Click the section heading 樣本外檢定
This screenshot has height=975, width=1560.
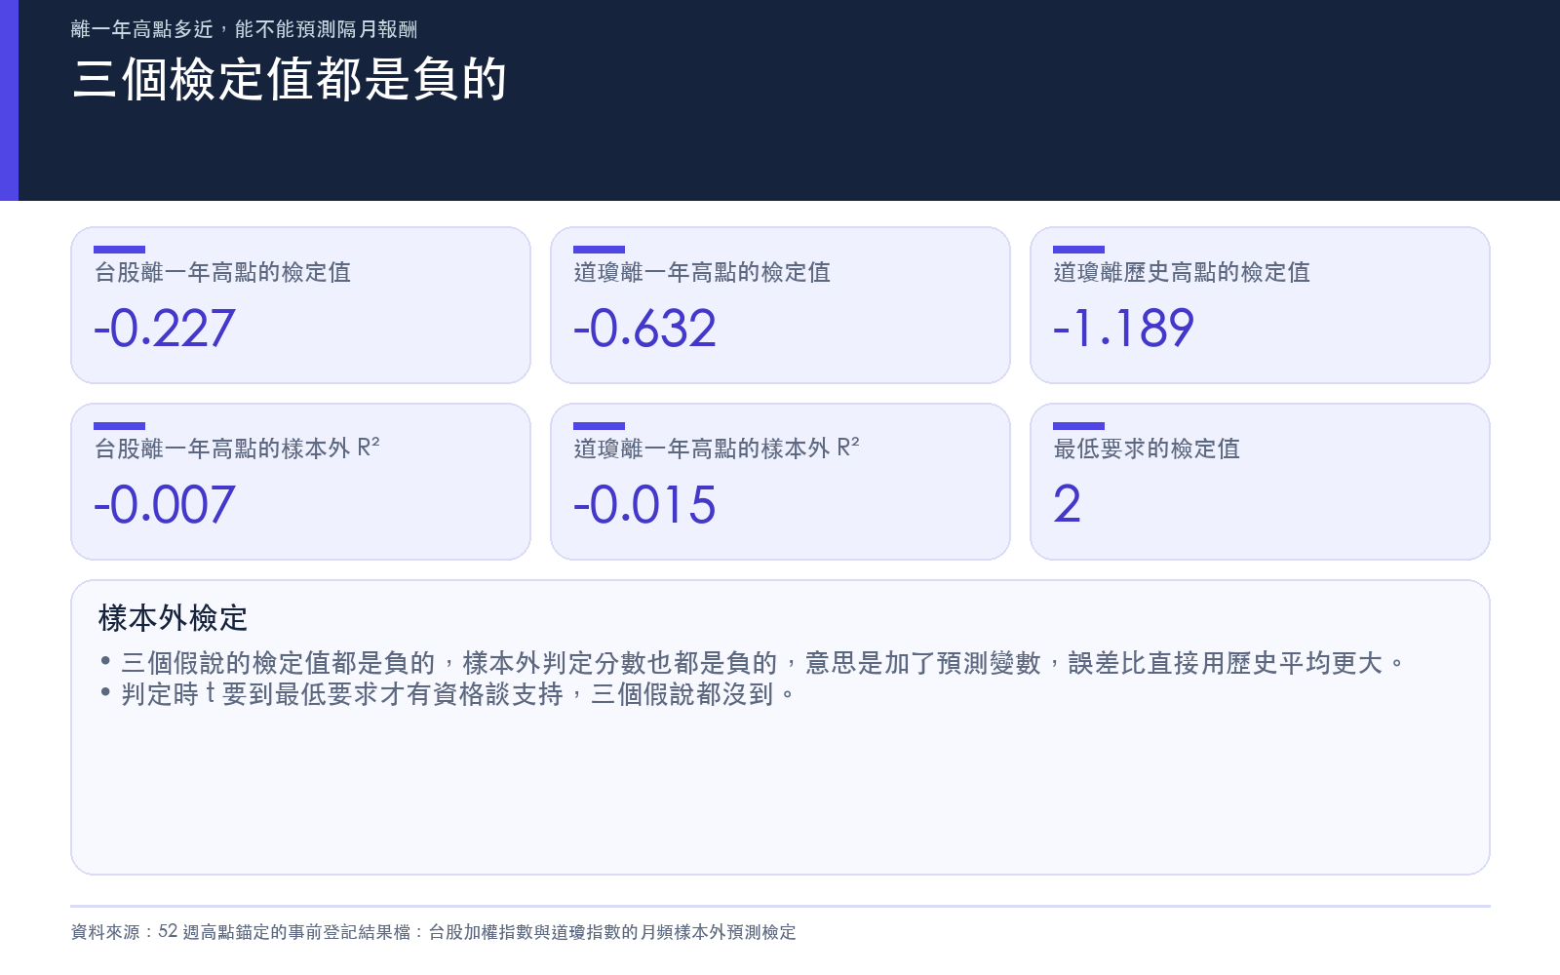[173, 618]
